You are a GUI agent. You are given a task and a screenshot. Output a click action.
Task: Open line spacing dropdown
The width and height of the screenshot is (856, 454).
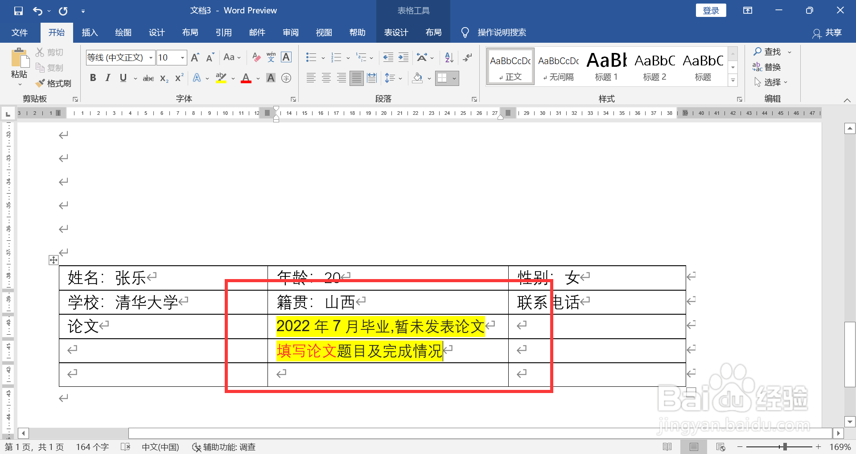(x=393, y=78)
